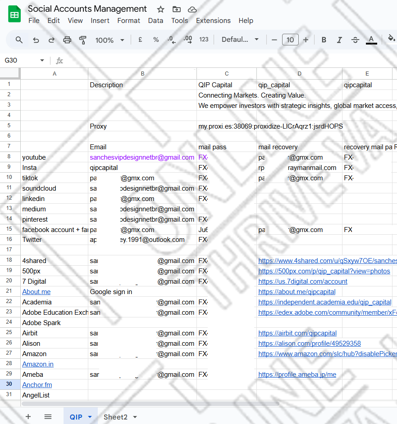Toggle strikethrough formatting

tap(355, 40)
